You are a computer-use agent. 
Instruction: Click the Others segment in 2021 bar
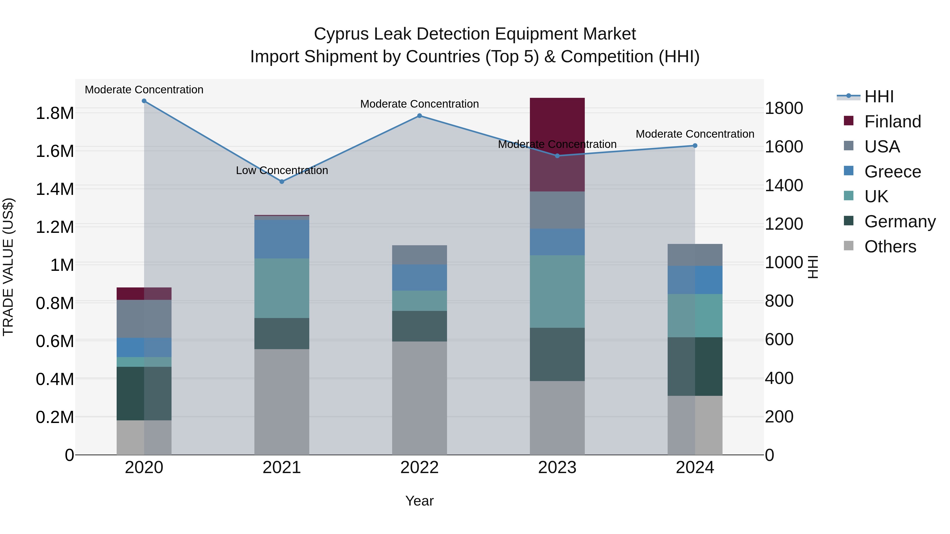tap(282, 402)
